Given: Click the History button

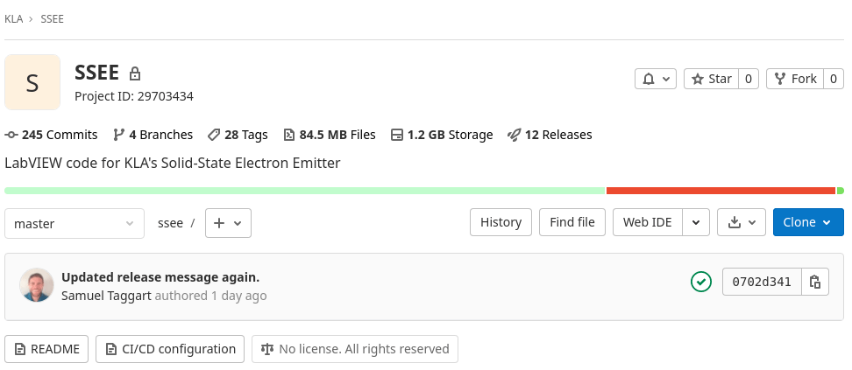Looking at the screenshot, I should click(x=501, y=222).
